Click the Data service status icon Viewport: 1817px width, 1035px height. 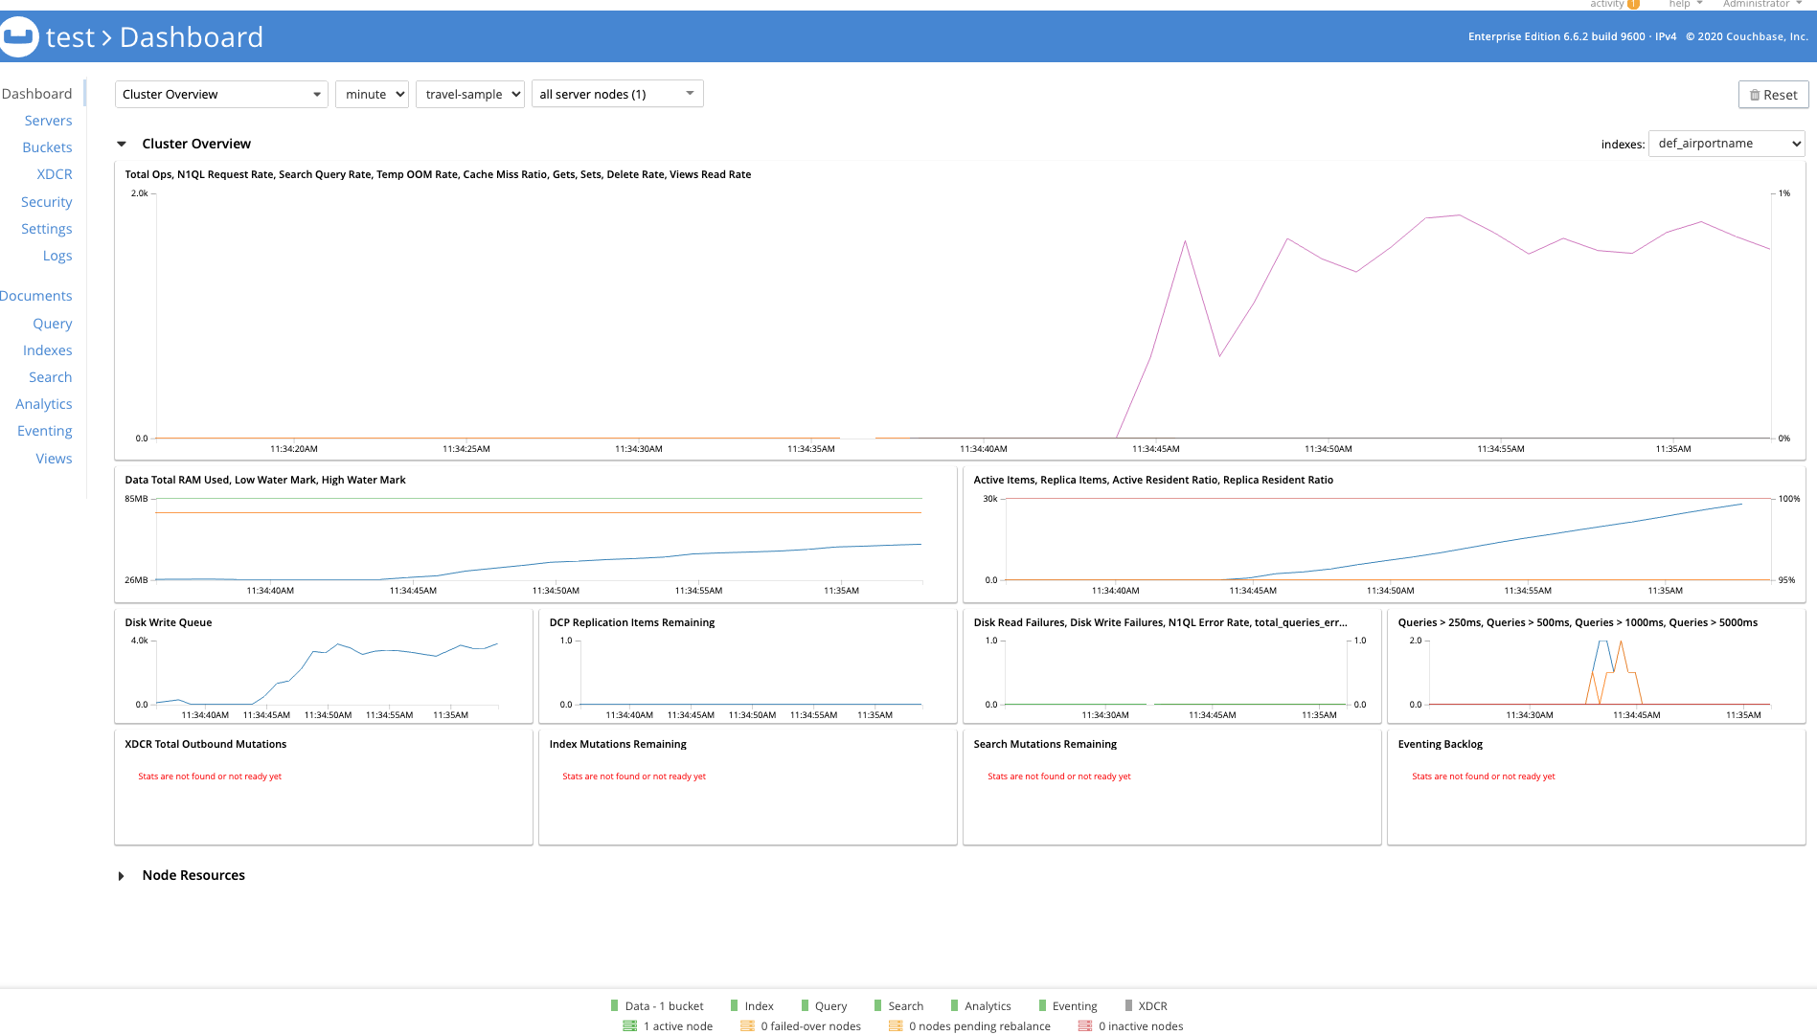pyautogui.click(x=614, y=1005)
